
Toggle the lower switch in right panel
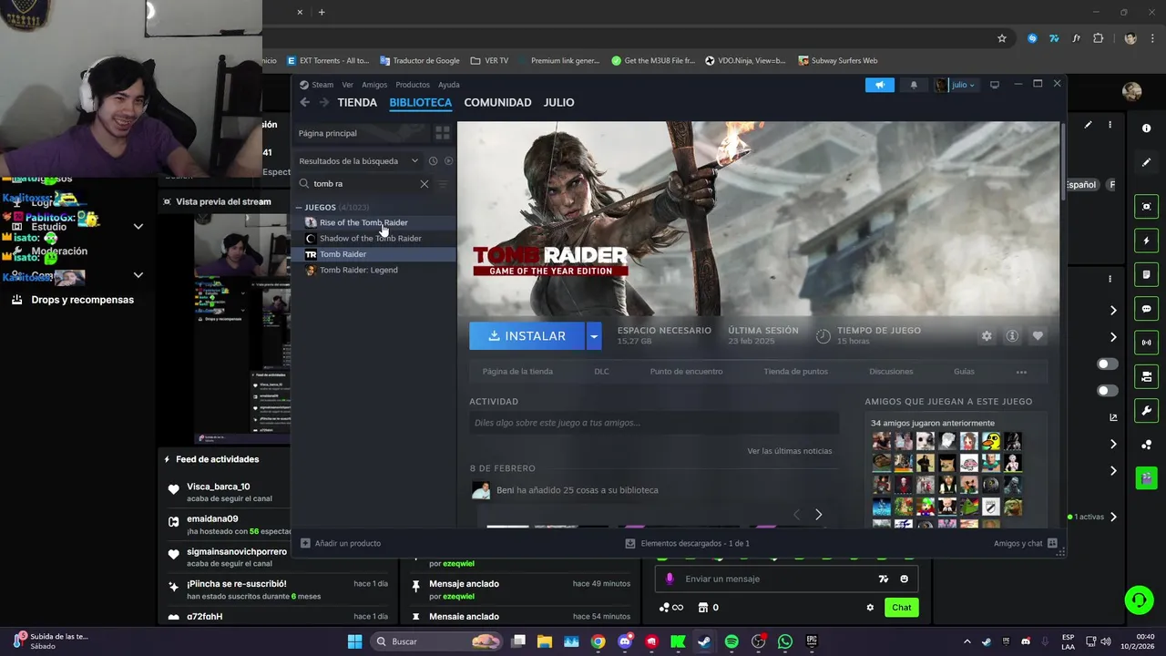pos(1108,391)
